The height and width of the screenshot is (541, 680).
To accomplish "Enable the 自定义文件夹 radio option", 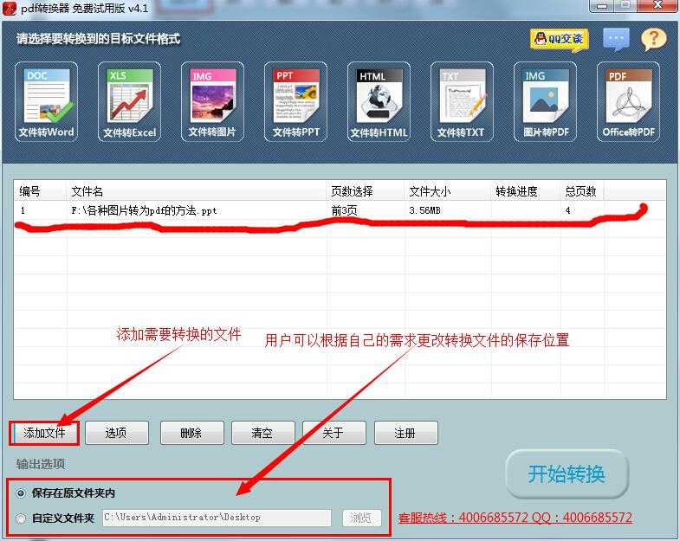I will click(21, 518).
